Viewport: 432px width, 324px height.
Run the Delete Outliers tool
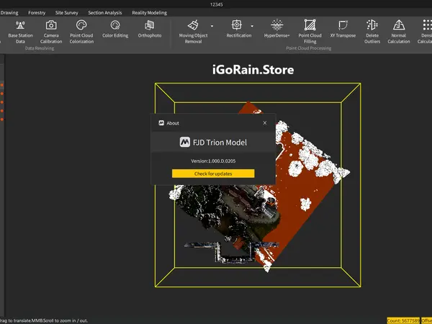click(x=372, y=32)
